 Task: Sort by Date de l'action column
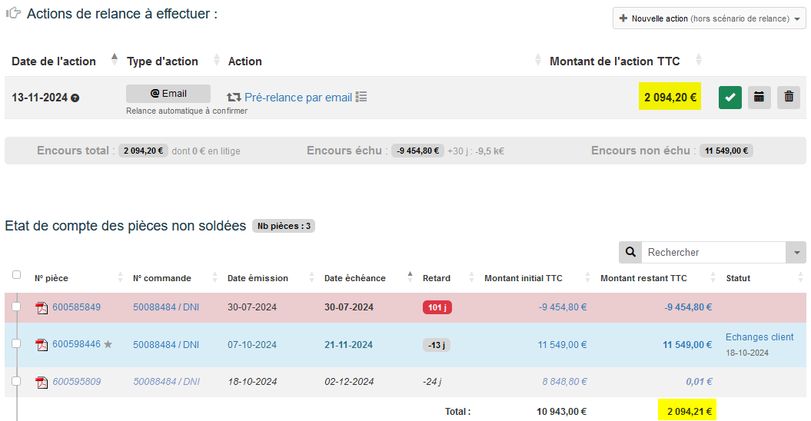point(54,61)
